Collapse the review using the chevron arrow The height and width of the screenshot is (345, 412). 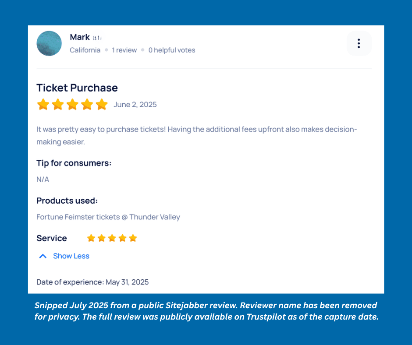[43, 256]
